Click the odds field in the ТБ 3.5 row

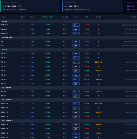click(x=76, y=80)
